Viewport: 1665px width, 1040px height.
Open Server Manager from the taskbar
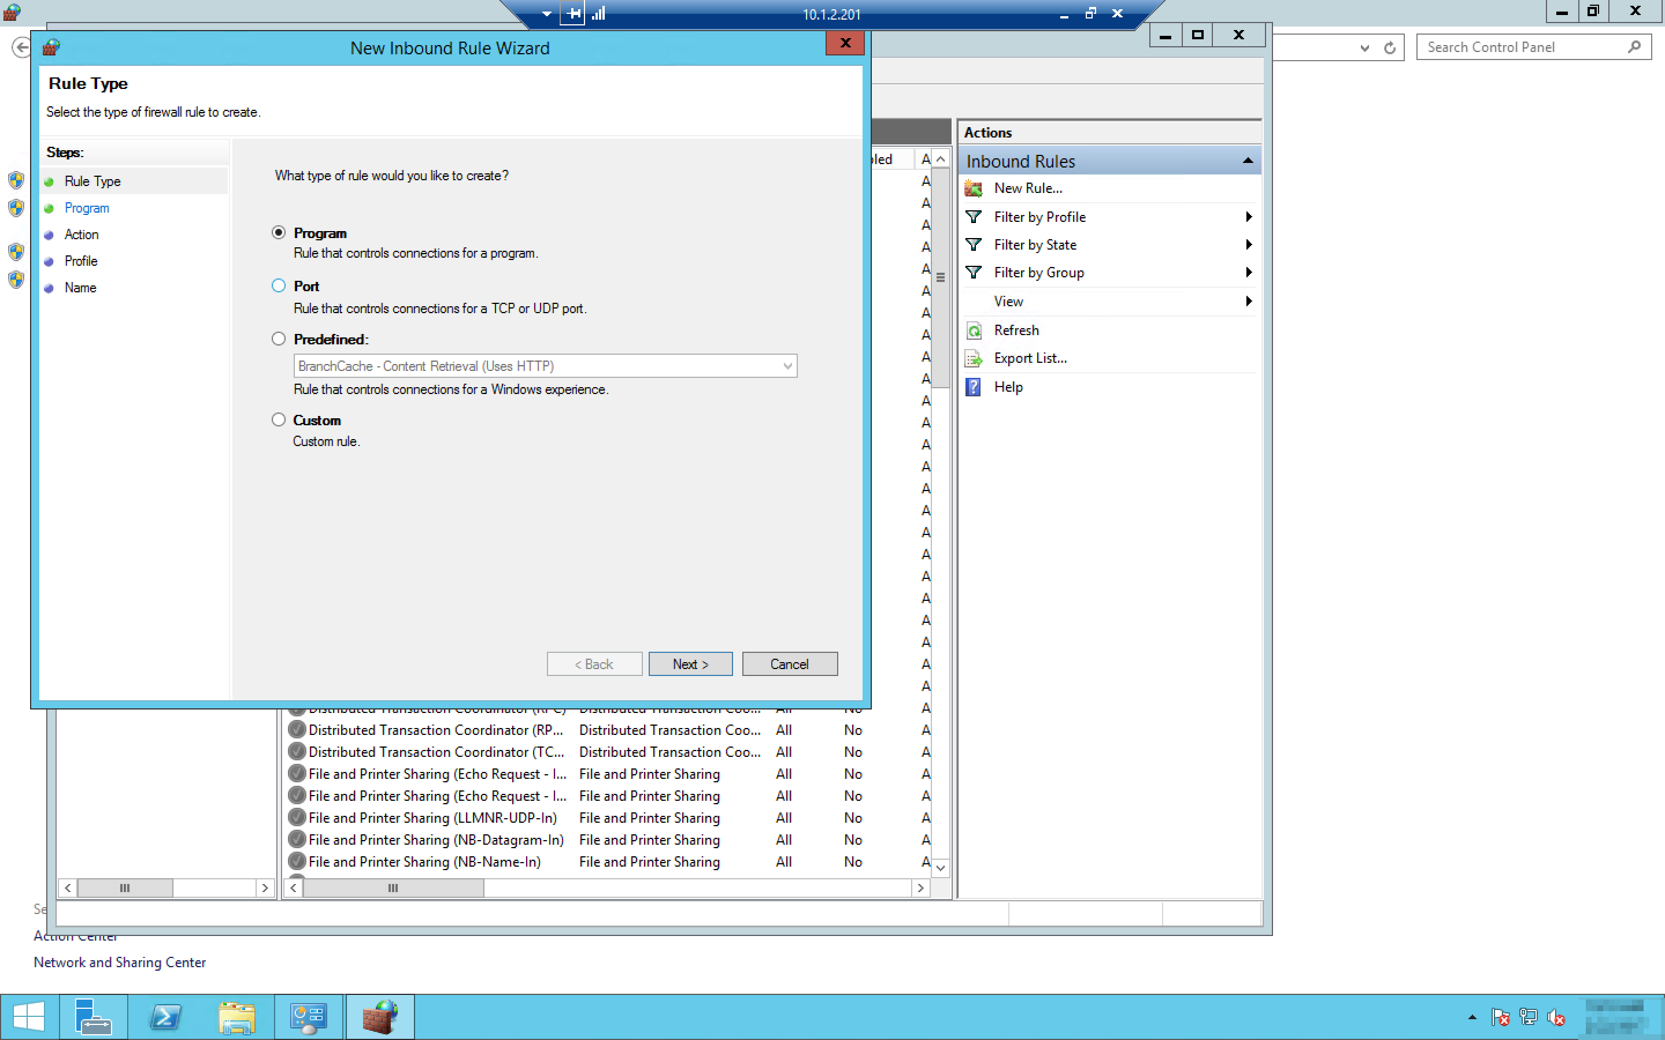point(93,1016)
